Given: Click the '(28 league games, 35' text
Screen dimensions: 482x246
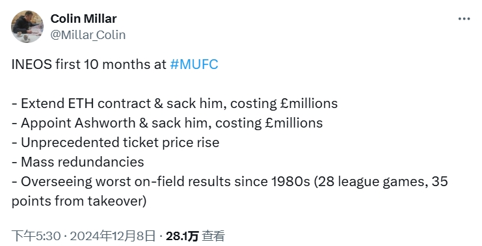Looking at the screenshot, I should (381, 182).
